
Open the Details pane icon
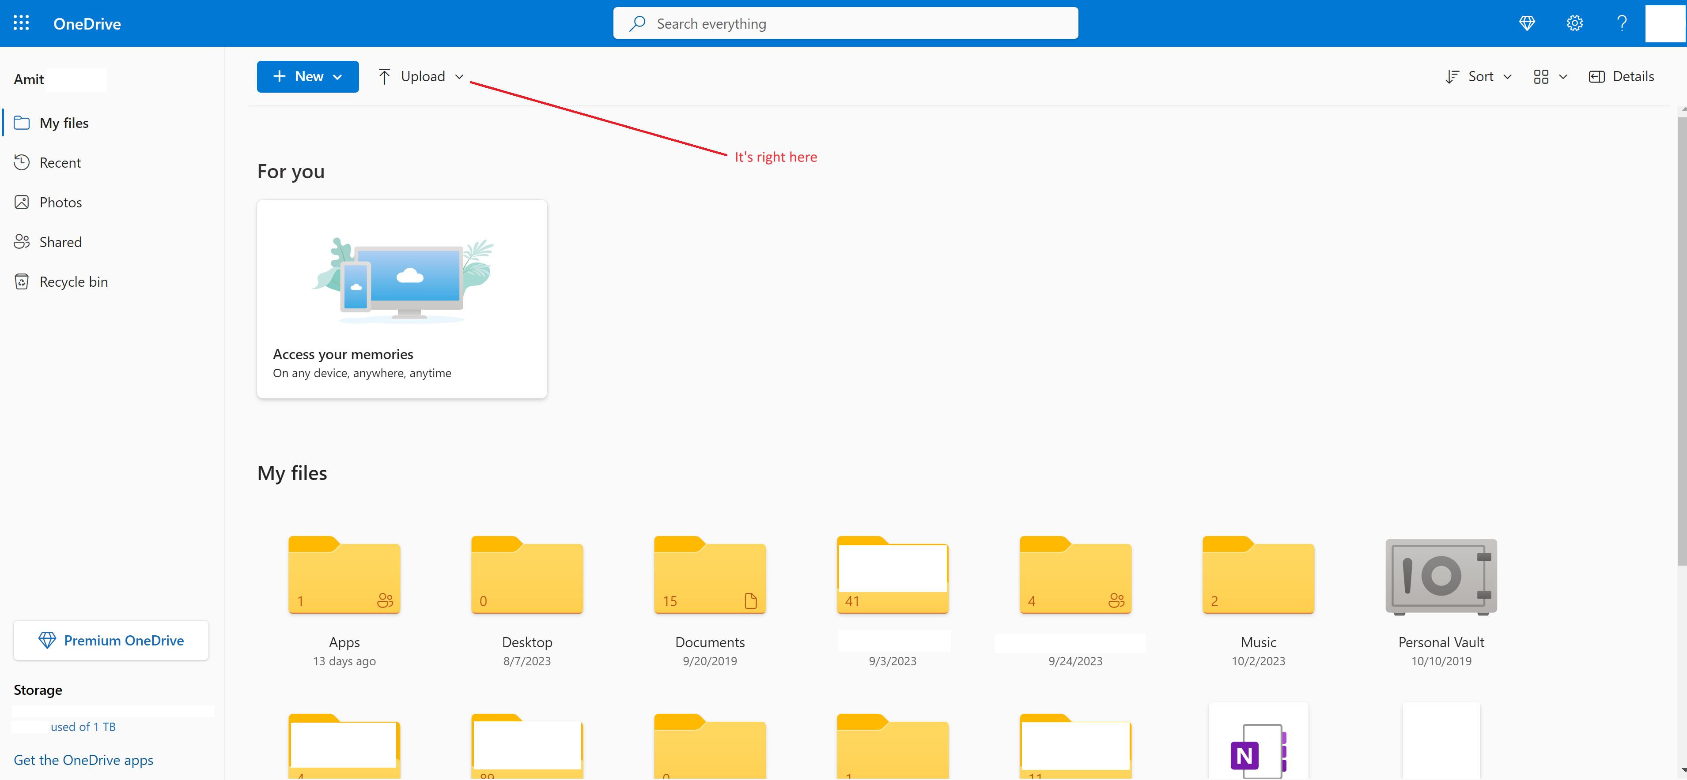1596,77
